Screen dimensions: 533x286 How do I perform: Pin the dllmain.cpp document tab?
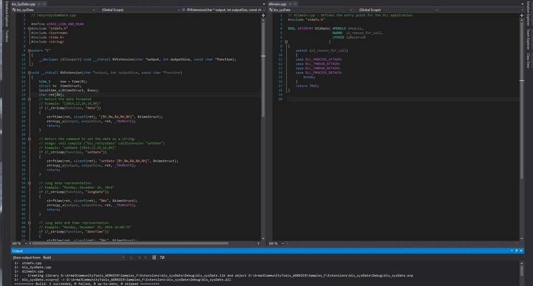[x=289, y=4]
